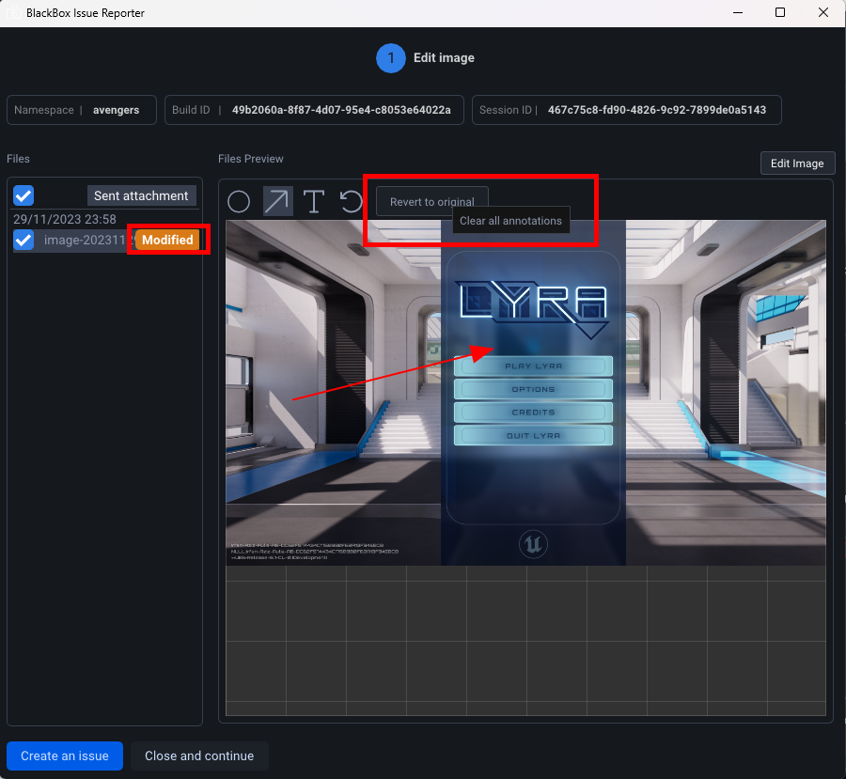846x779 pixels.
Task: Click the undo annotation icon
Action: [352, 202]
